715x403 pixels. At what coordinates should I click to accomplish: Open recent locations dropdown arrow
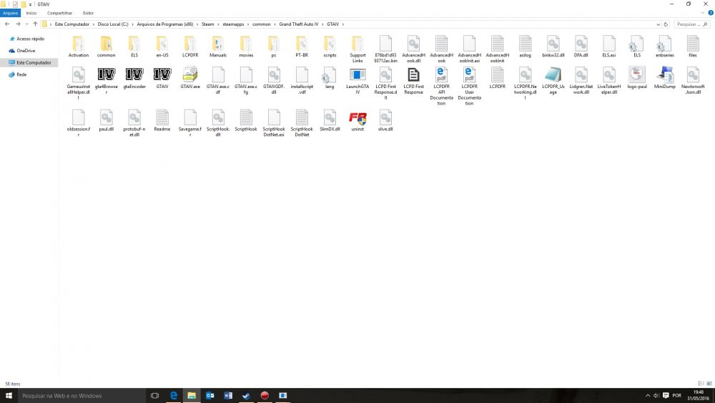(27, 24)
